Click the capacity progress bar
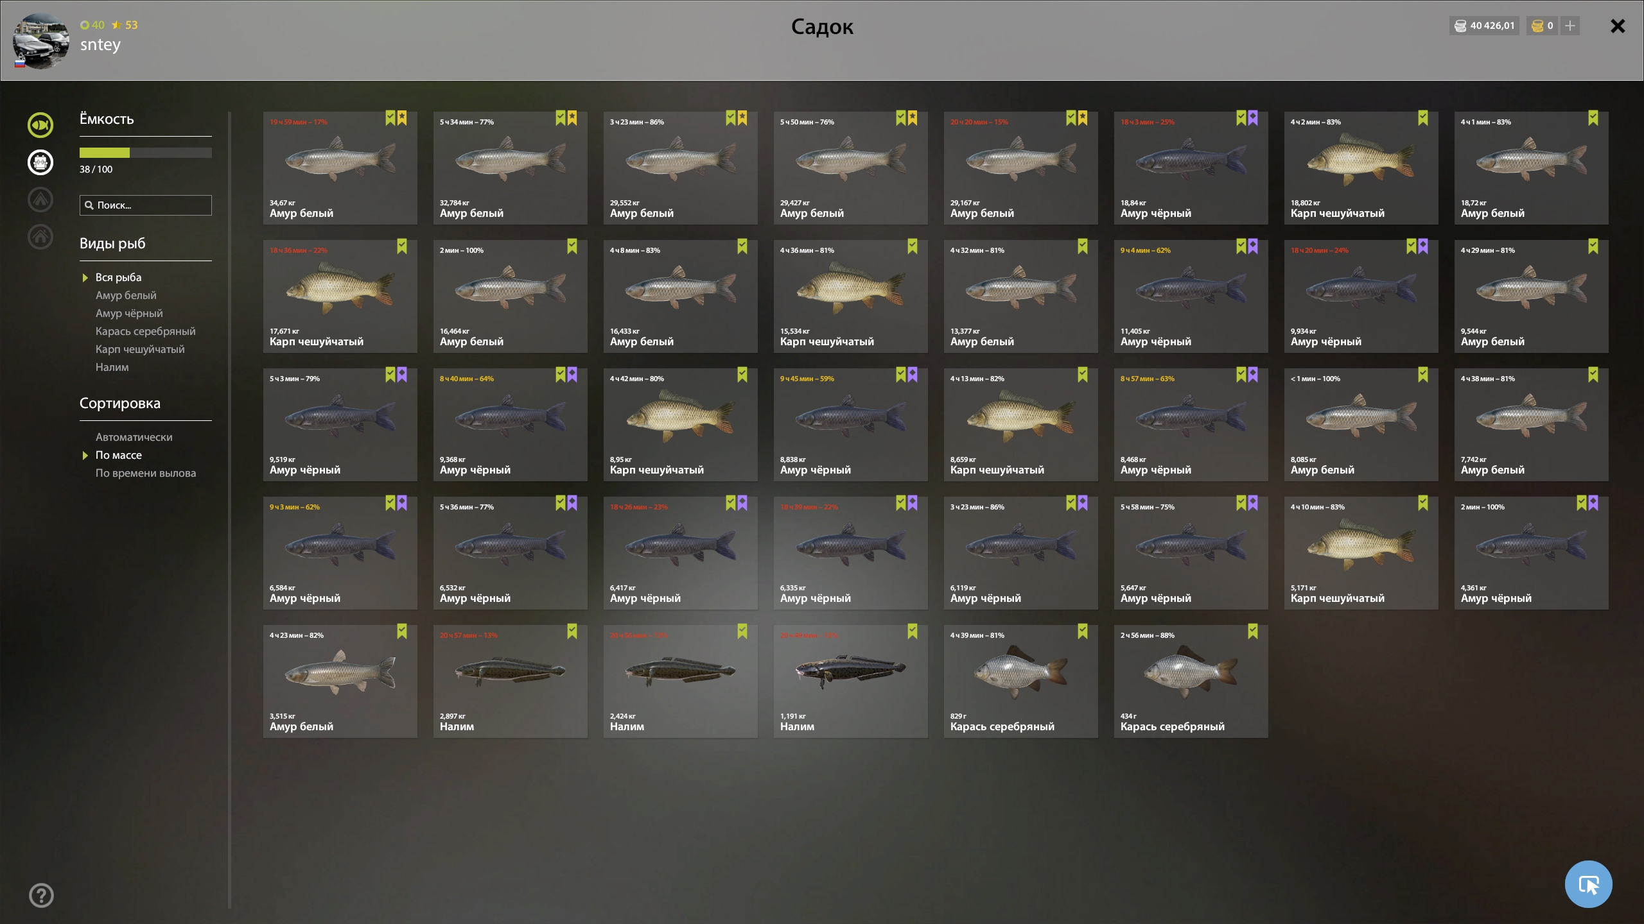 point(146,153)
